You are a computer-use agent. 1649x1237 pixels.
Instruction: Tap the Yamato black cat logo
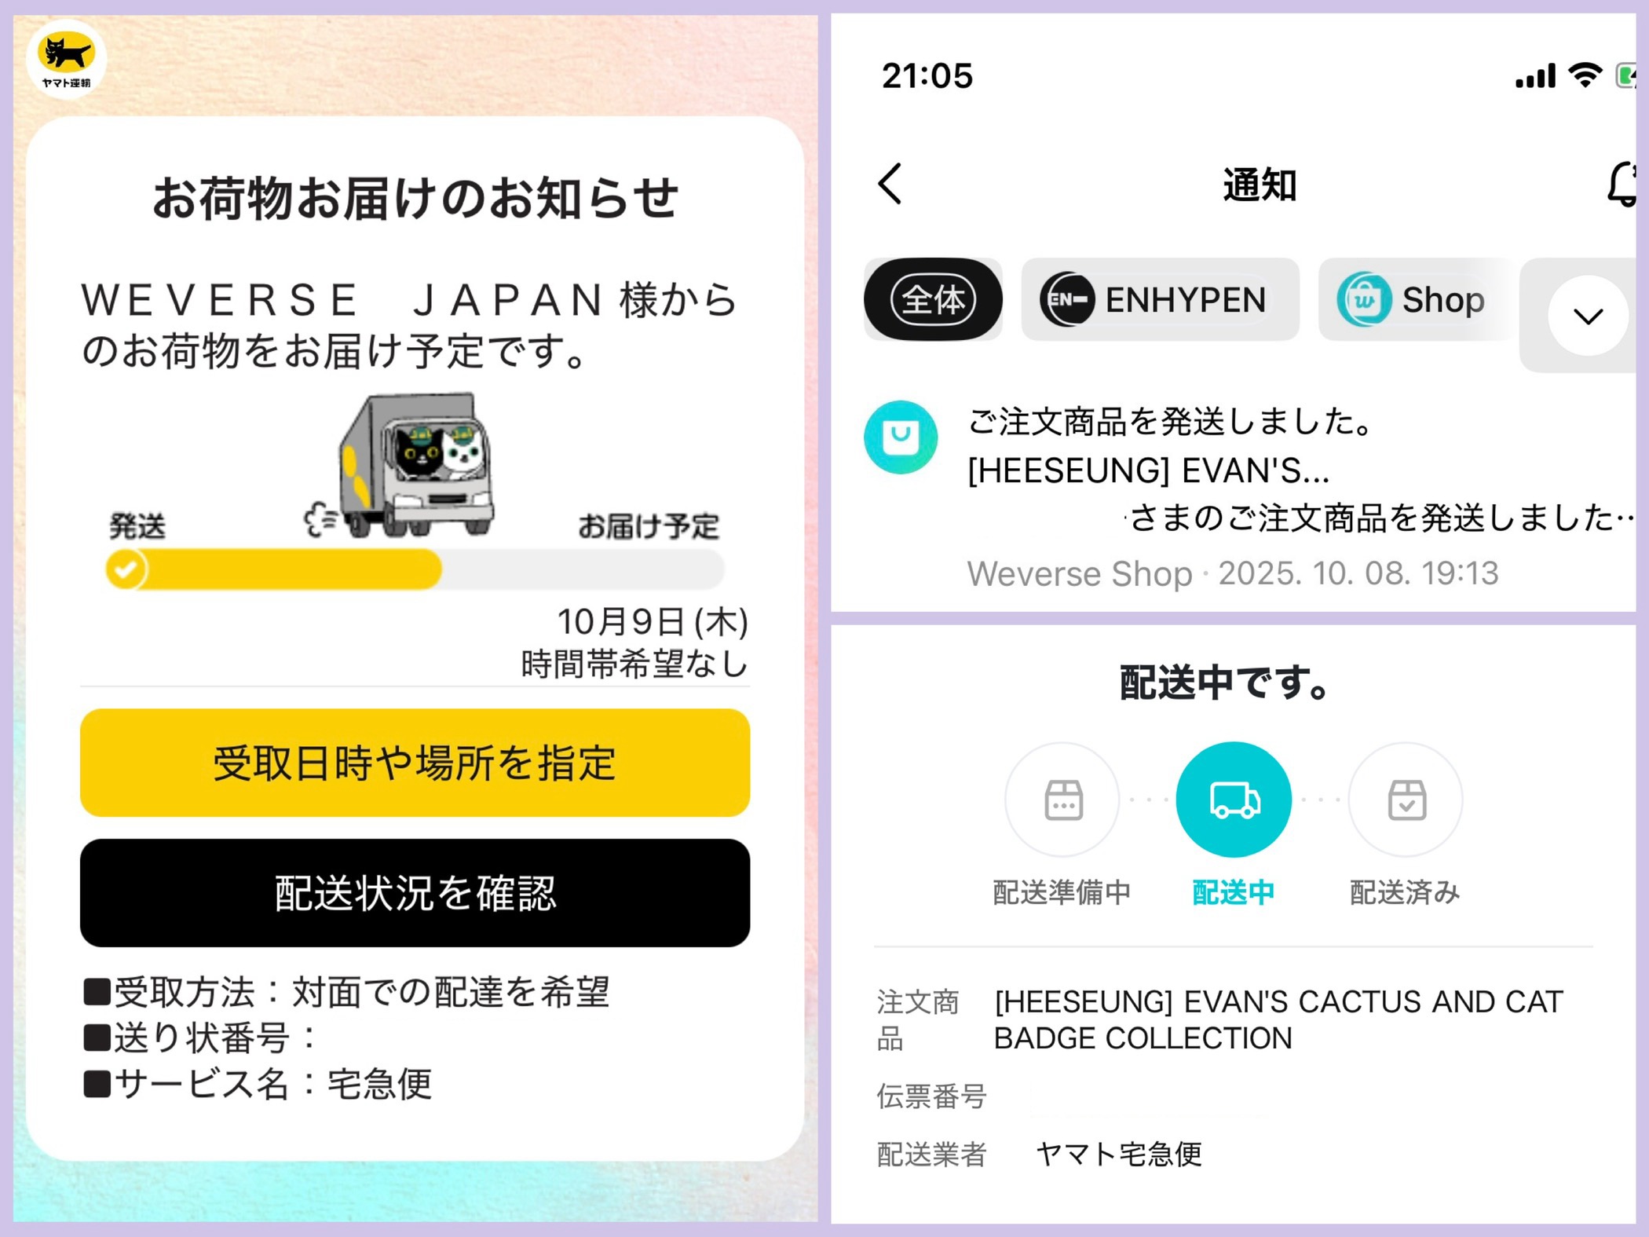coord(67,60)
